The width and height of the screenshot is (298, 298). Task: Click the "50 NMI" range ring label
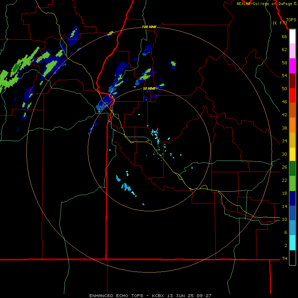tap(149, 88)
